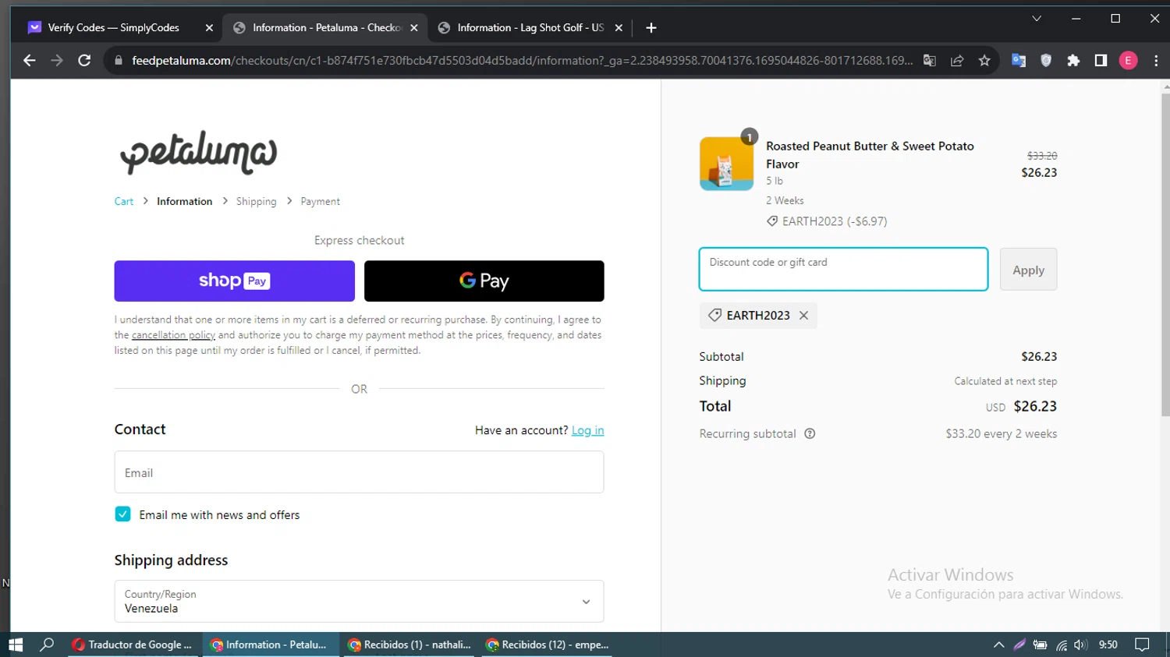Open a new browser tab
This screenshot has width=1170, height=657.
tap(651, 27)
